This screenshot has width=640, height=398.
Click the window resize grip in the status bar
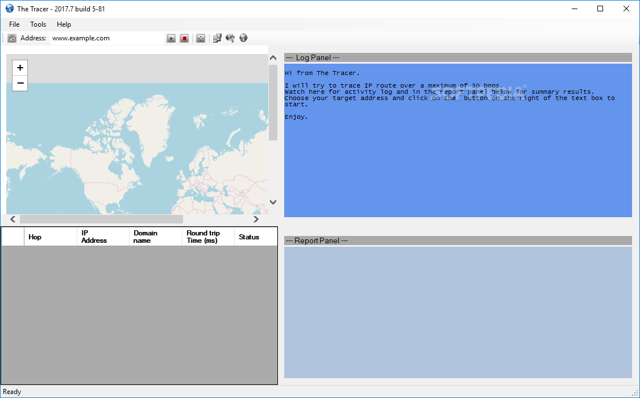coord(635,393)
